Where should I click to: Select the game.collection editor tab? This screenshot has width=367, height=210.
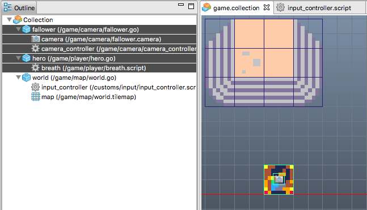click(x=236, y=8)
